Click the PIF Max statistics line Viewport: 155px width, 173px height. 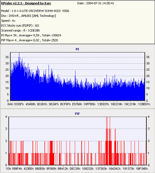click(x=29, y=40)
